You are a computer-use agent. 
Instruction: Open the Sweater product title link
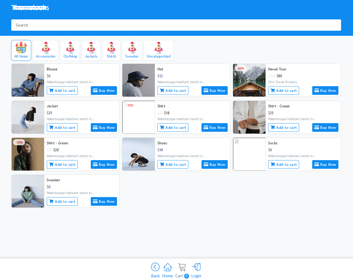click(x=53, y=180)
